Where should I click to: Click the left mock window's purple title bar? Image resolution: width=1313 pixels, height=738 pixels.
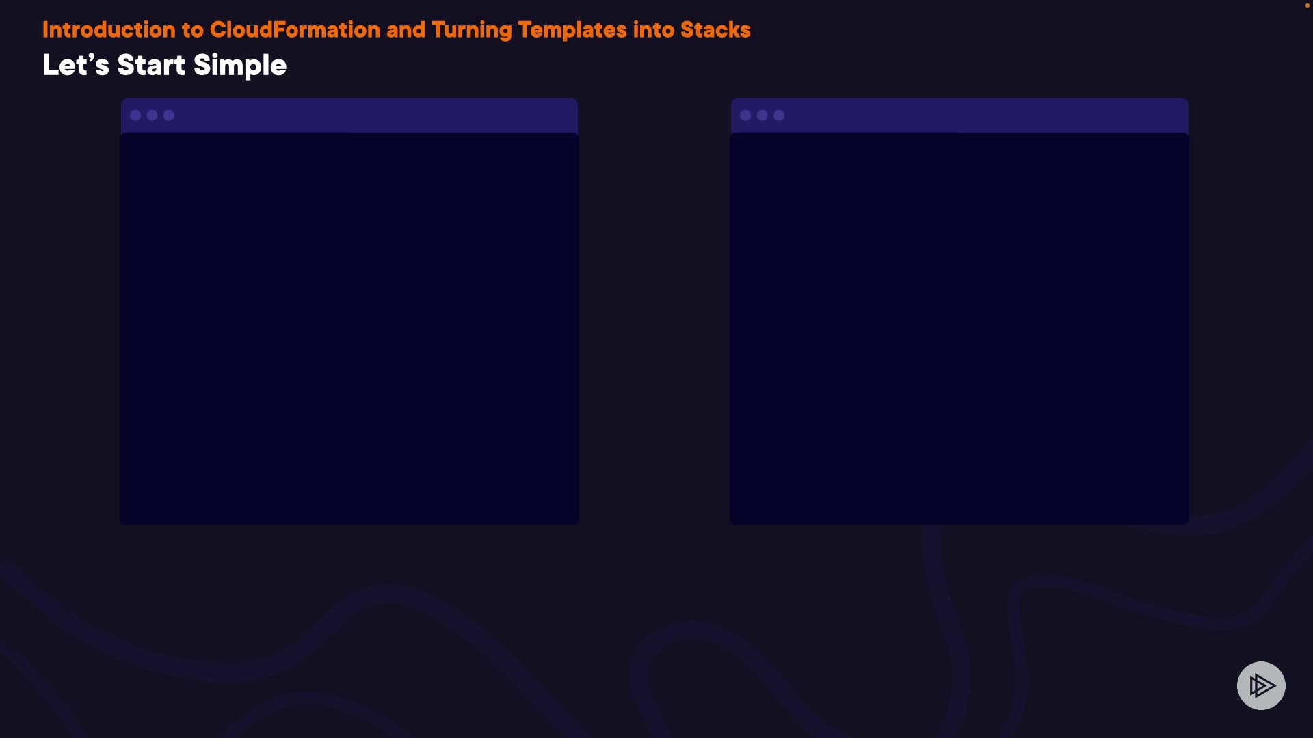click(376, 115)
